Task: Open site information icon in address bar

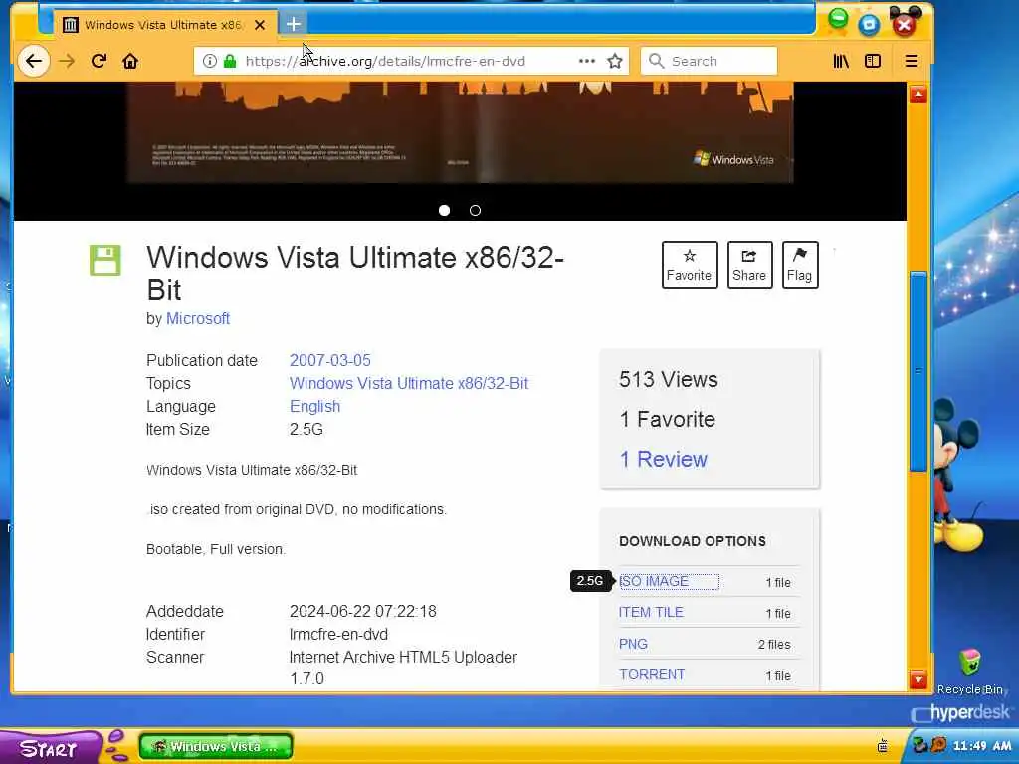Action: (x=209, y=61)
